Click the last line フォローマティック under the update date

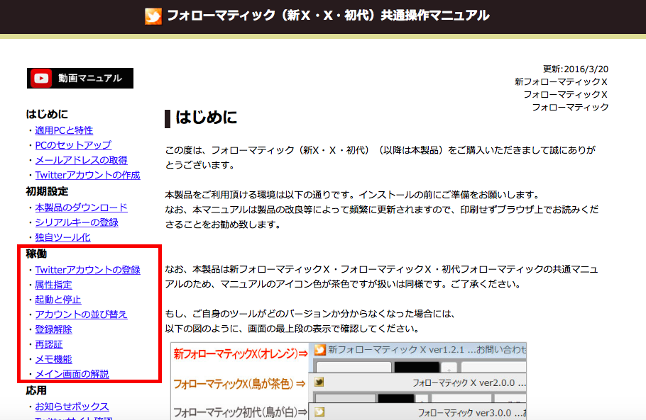click(570, 107)
